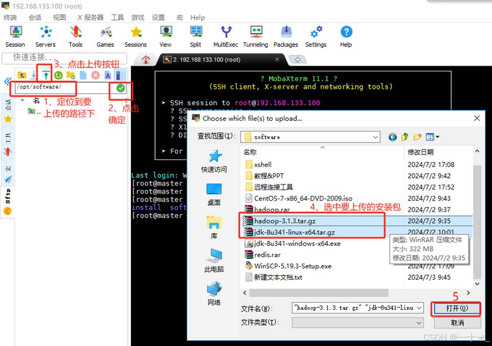Image resolution: width=492 pixels, height=346 pixels.
Task: Collapse the sidebar with double-chevron icon
Action: [x=8, y=82]
